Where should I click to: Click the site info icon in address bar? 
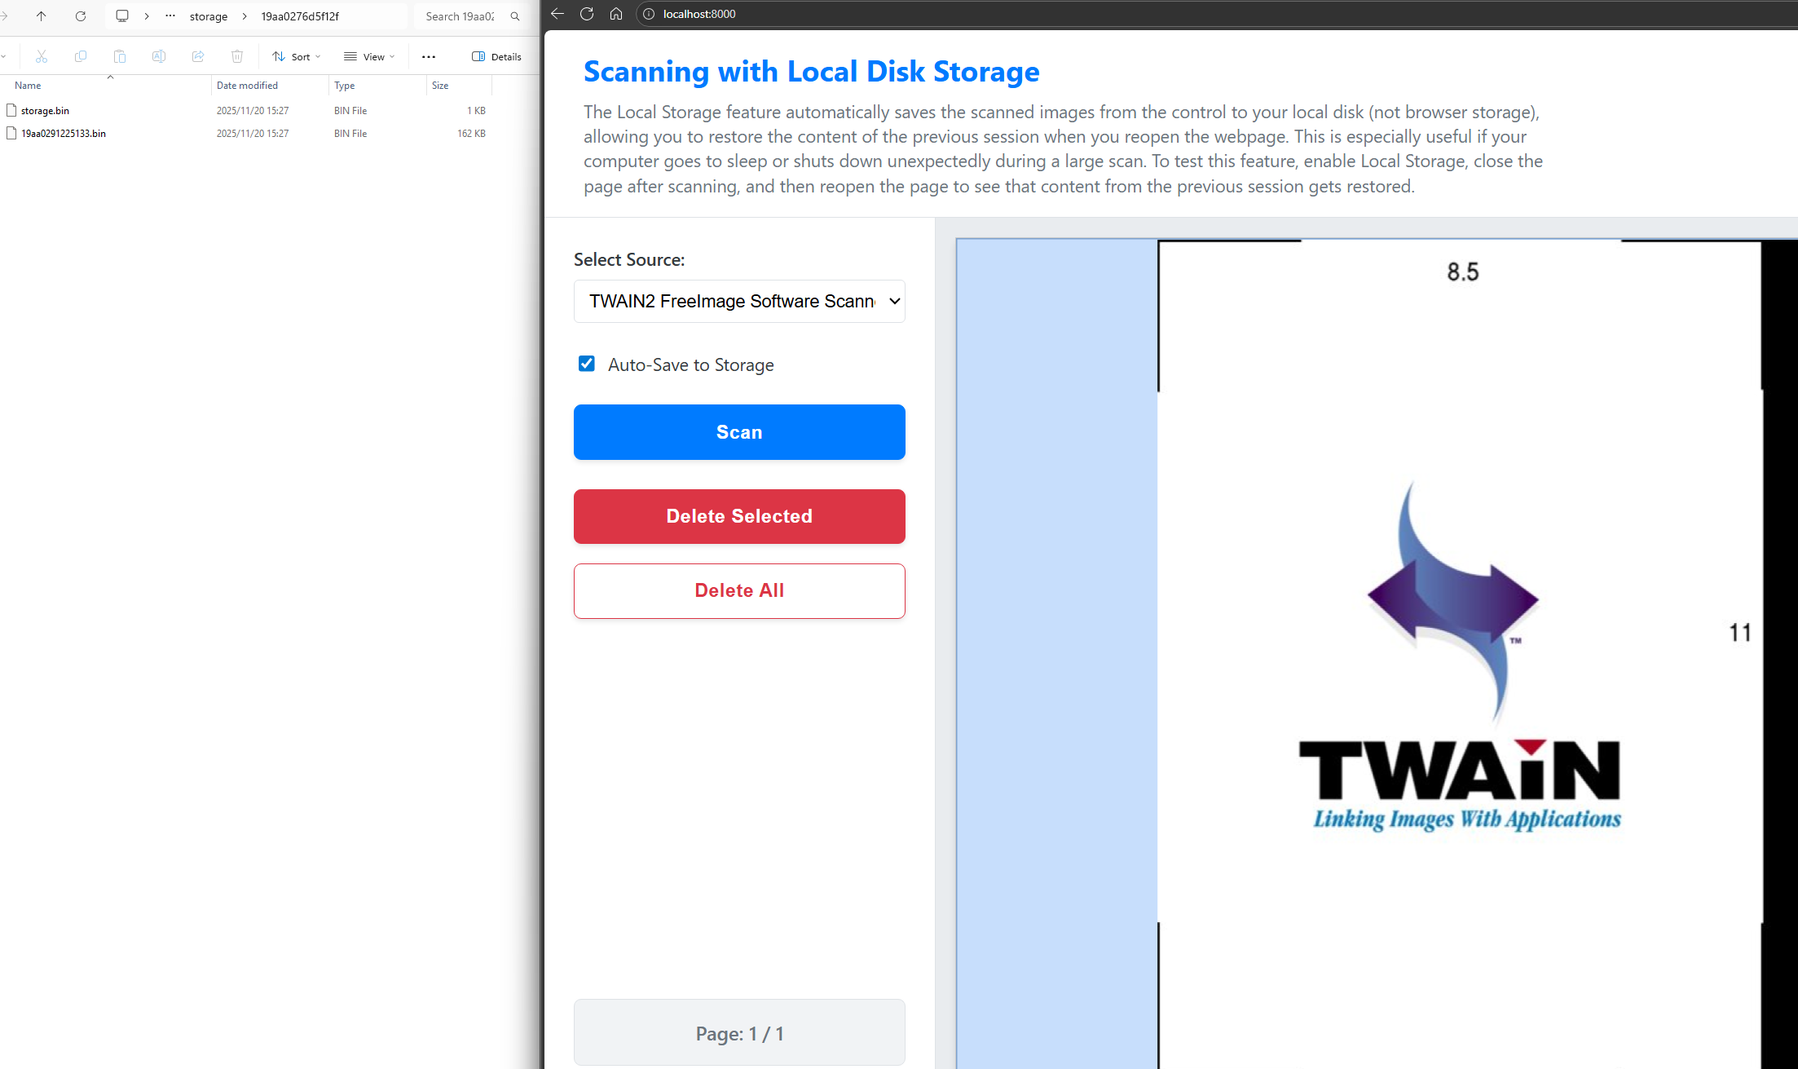click(x=649, y=14)
